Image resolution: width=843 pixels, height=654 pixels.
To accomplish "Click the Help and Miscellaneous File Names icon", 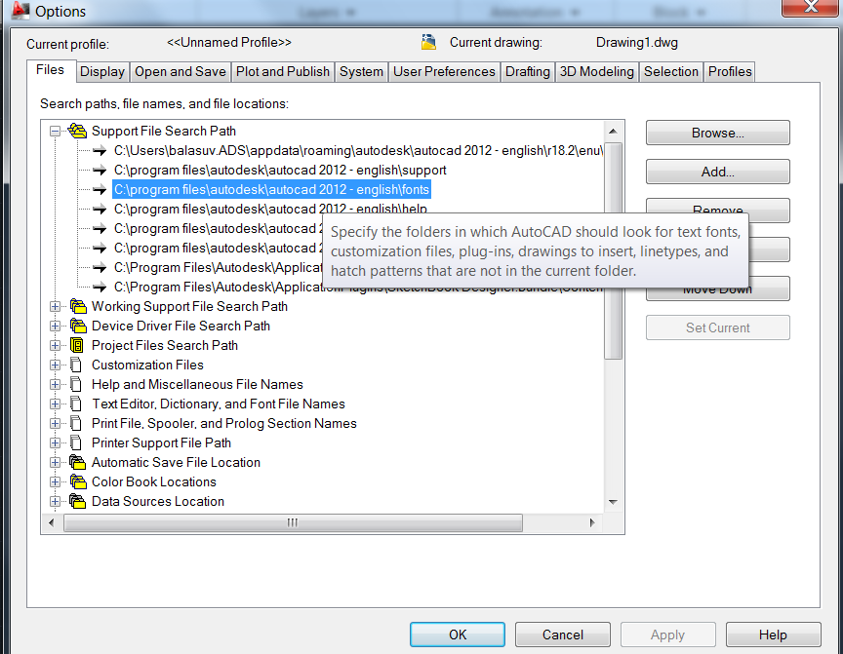I will tap(76, 384).
